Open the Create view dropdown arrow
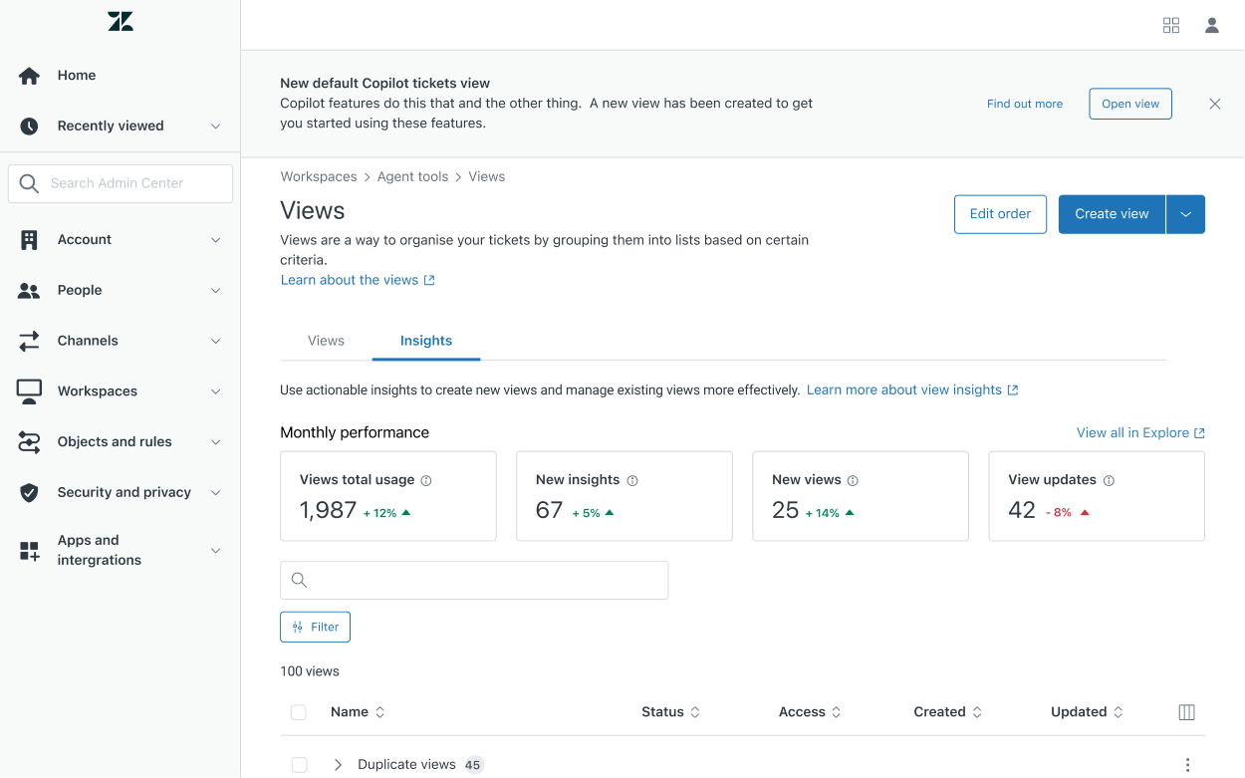The height and width of the screenshot is (778, 1245). [x=1185, y=214]
